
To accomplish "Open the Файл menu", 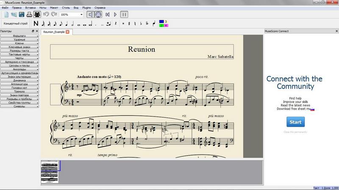I will pyautogui.click(x=5, y=8).
